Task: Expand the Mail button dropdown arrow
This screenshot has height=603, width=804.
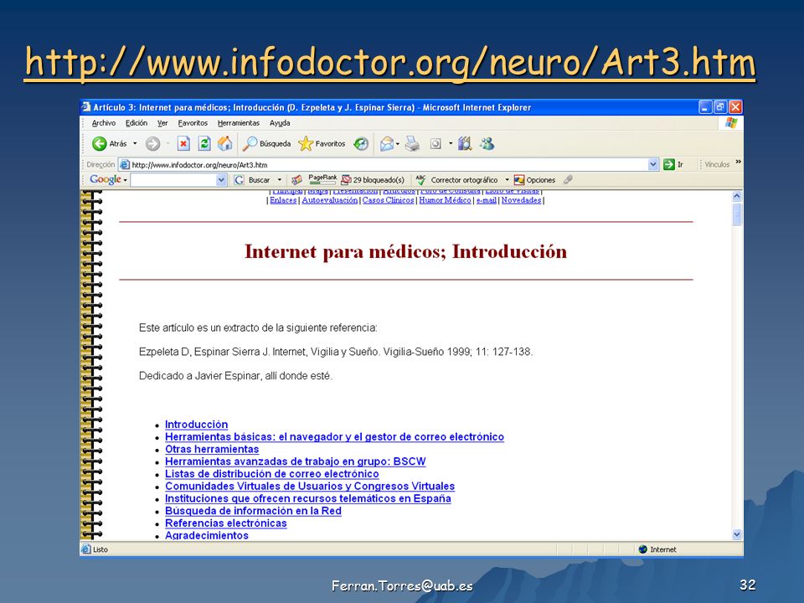Action: point(398,144)
